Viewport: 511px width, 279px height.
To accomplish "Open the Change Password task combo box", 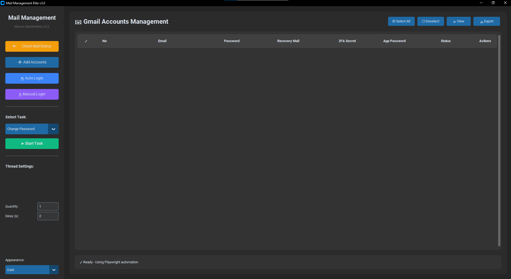I will click(27, 129).
